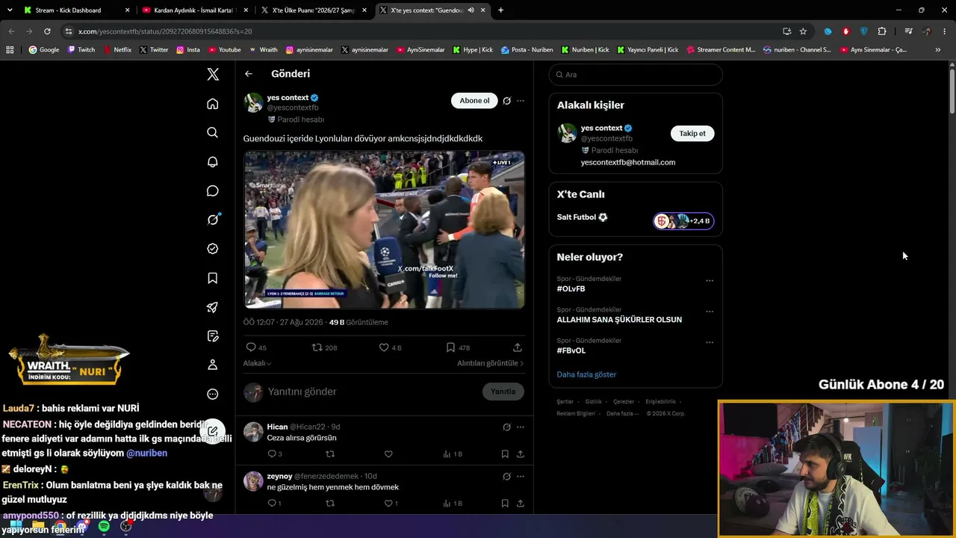Open more options for the #OLvFB trend
This screenshot has height=538, width=956.
pyautogui.click(x=710, y=281)
